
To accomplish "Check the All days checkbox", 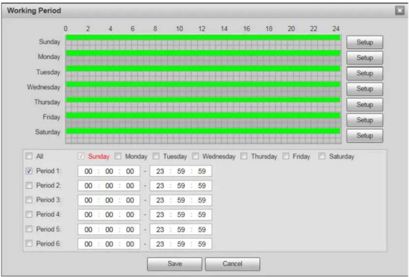I will [x=29, y=156].
